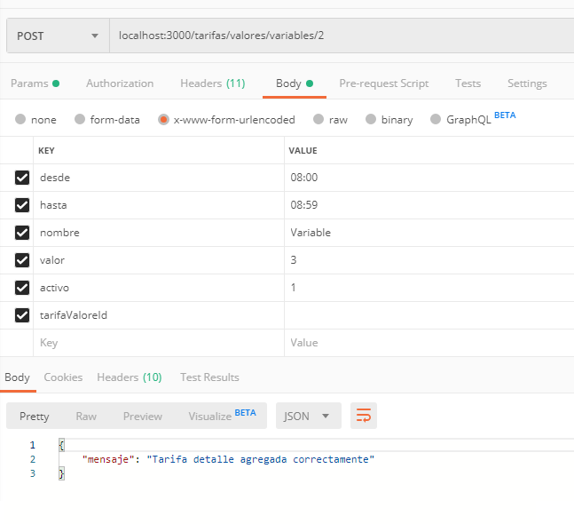Screen dimensions: 574x524
Task: Open the response Cookies tab
Action: click(63, 377)
